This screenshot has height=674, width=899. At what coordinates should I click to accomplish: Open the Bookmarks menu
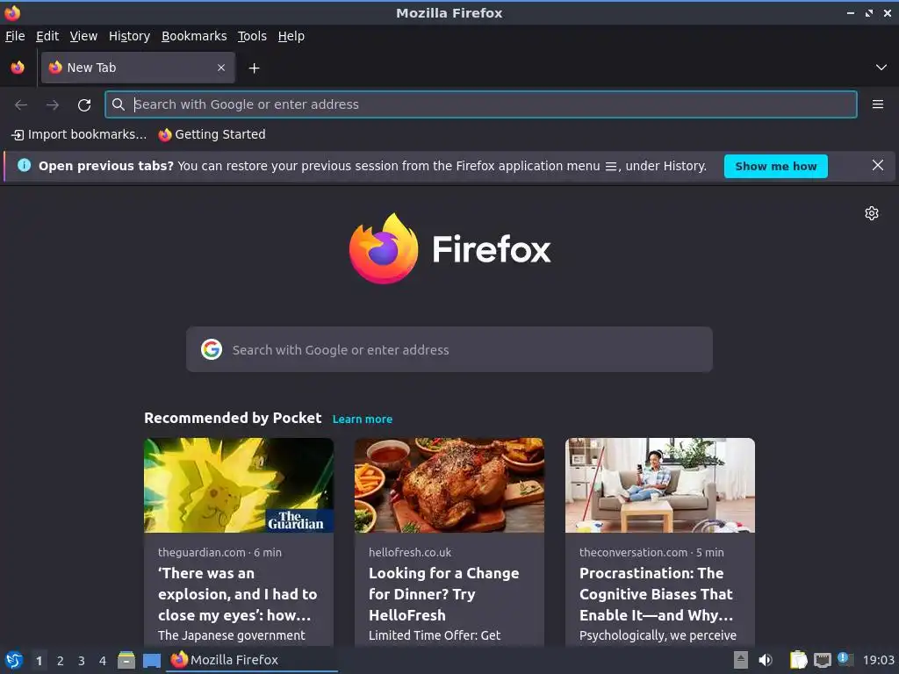click(194, 36)
